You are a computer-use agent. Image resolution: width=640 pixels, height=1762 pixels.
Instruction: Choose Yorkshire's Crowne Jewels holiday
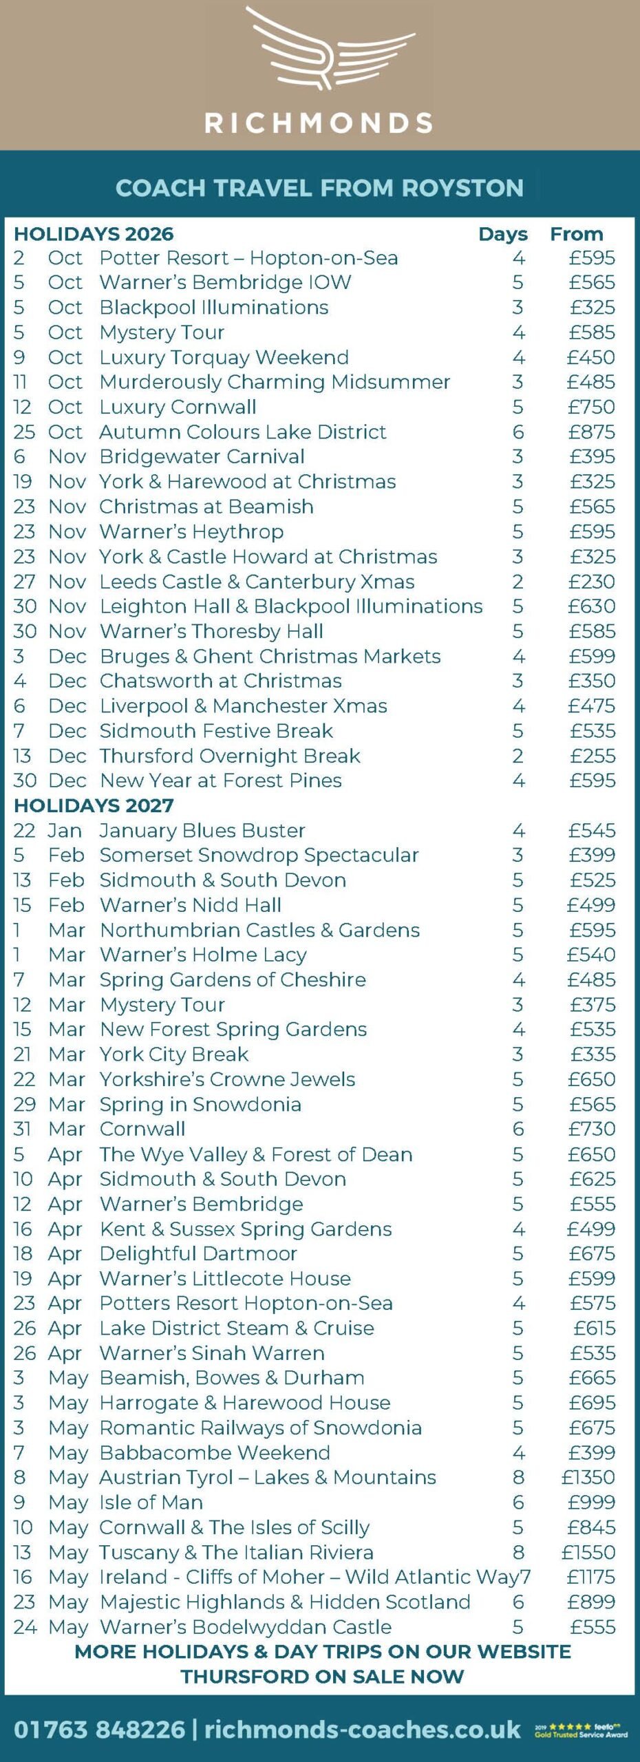pyautogui.click(x=314, y=1079)
